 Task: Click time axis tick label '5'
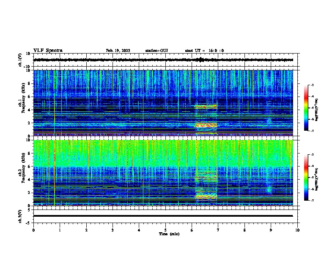point(165,230)
